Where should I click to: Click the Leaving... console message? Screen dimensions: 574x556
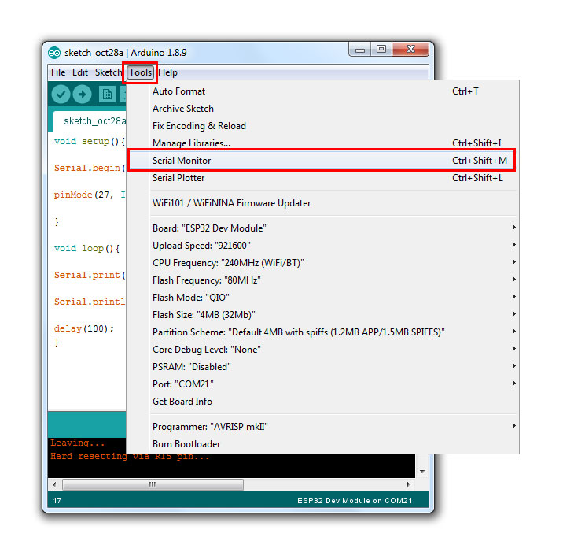click(78, 443)
